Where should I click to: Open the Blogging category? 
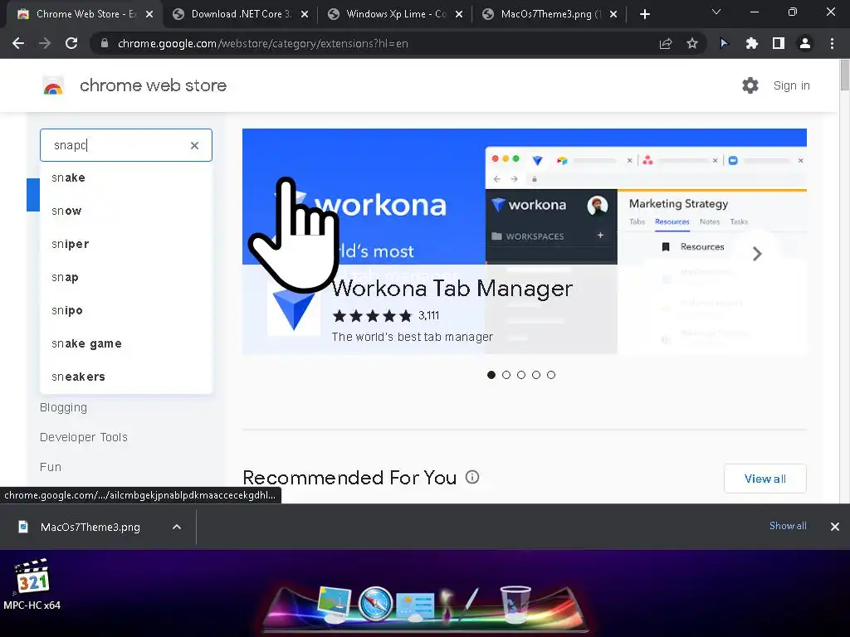pyautogui.click(x=63, y=407)
